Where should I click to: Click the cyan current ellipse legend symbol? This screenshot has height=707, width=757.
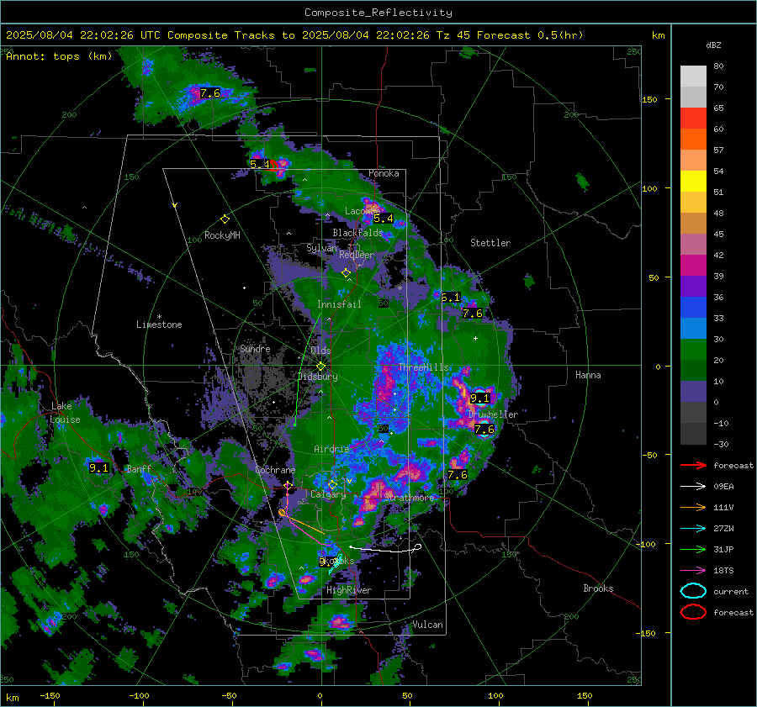693,591
